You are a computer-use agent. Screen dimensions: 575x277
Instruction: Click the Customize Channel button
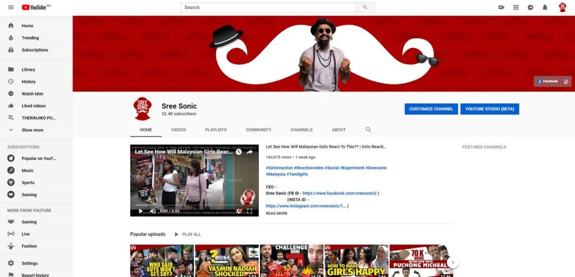point(431,109)
